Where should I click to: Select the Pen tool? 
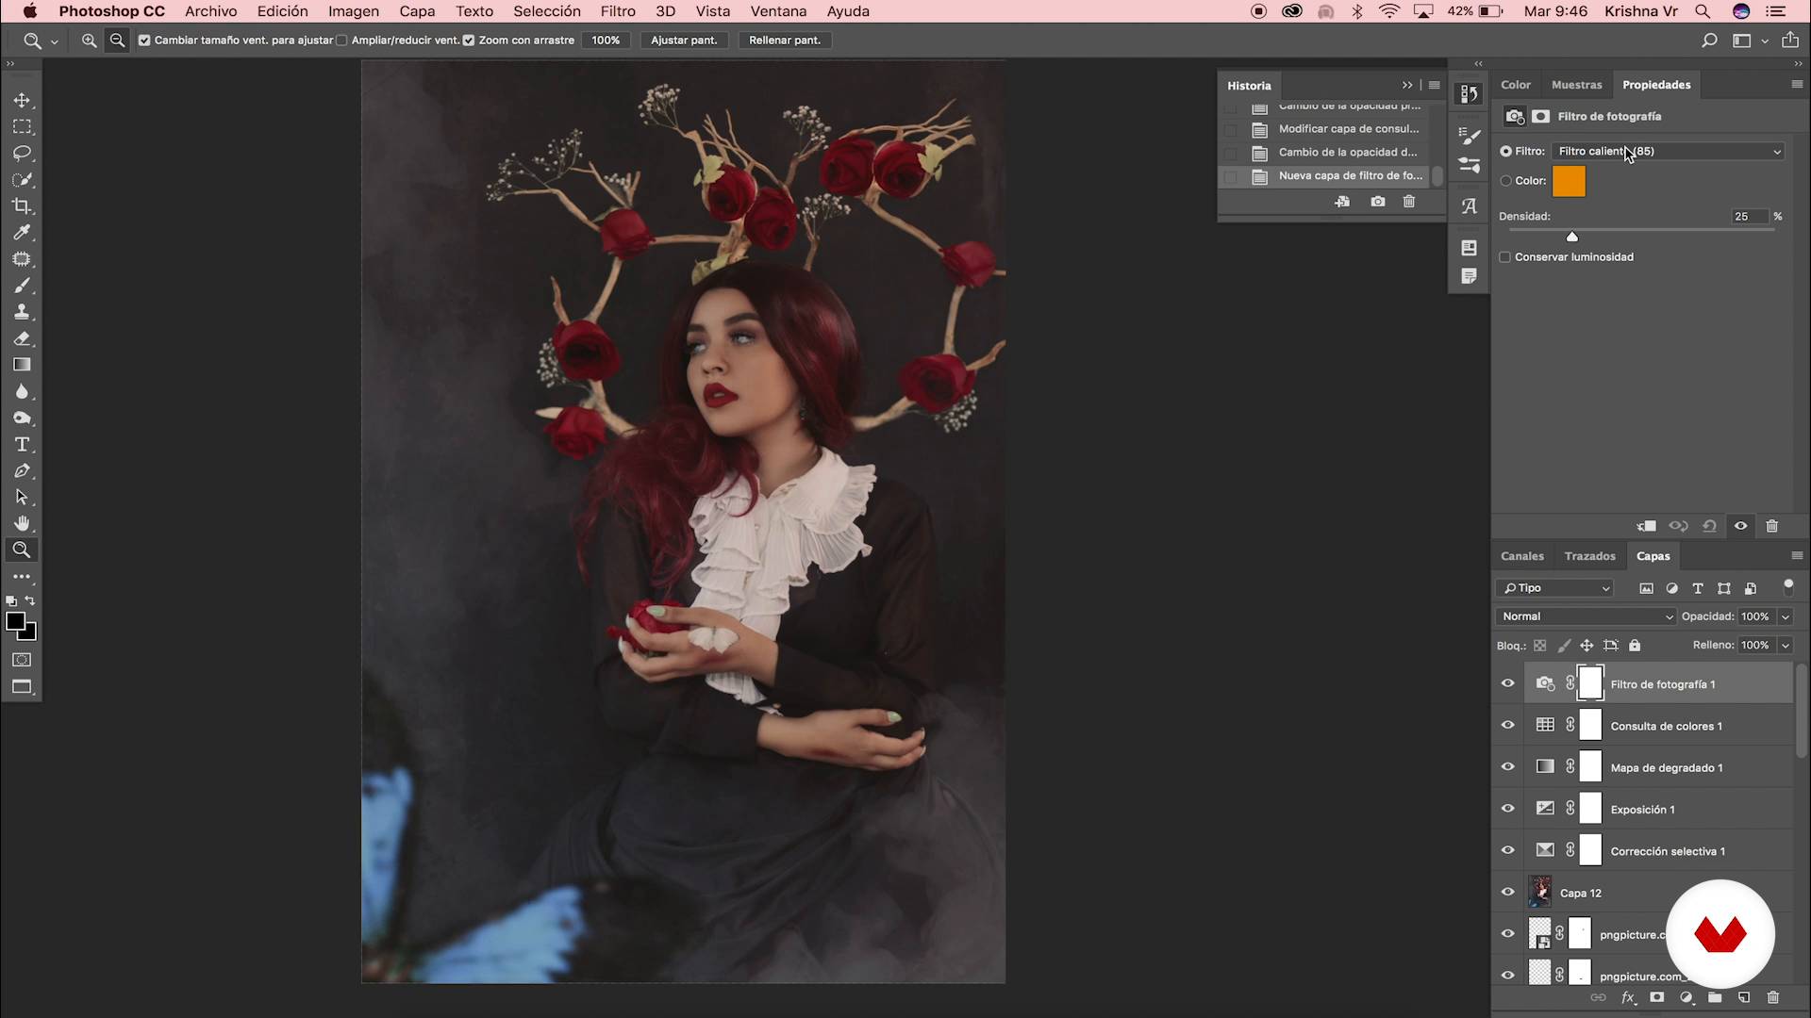22,470
